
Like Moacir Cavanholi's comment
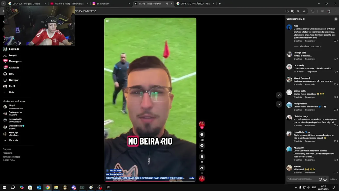[335, 84]
